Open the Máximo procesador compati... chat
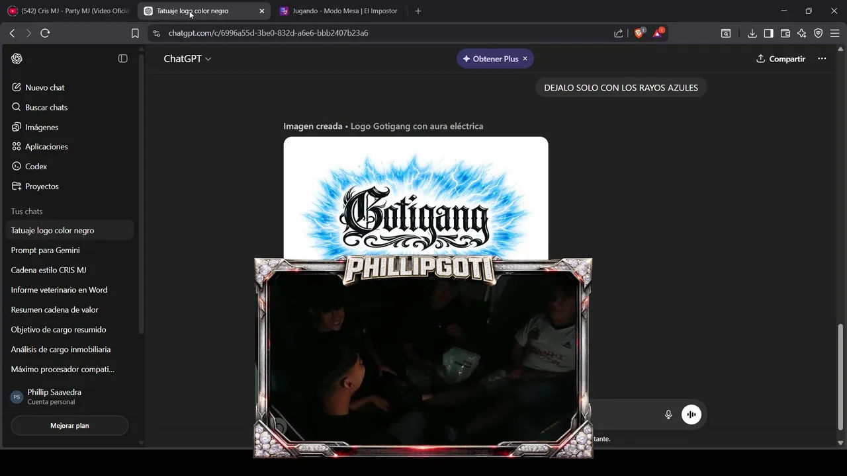The height and width of the screenshot is (476, 847). pyautogui.click(x=69, y=369)
